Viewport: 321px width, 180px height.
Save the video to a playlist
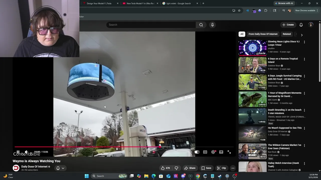pyautogui.click(x=206, y=168)
